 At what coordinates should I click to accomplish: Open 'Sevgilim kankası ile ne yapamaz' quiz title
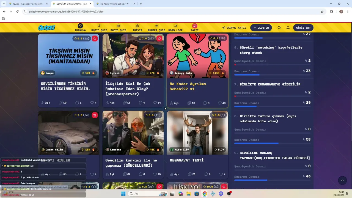pyautogui.click(x=131, y=163)
